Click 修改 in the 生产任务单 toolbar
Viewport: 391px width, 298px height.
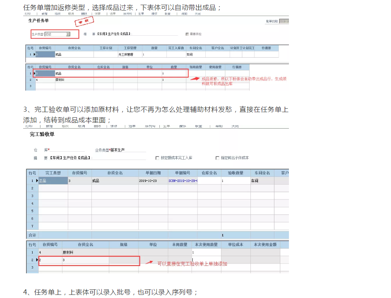point(58,14)
